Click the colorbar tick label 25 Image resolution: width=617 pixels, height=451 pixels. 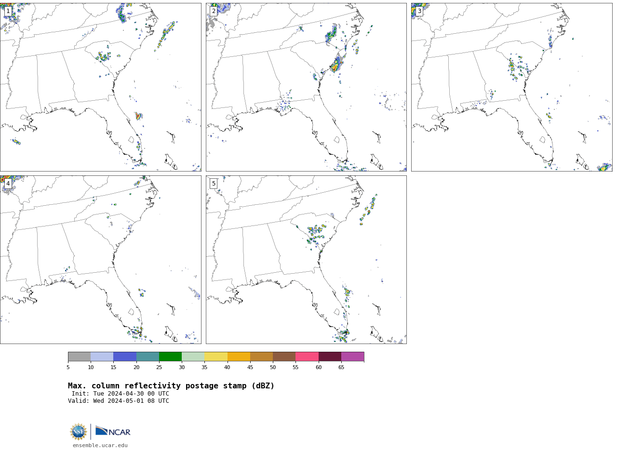(159, 368)
